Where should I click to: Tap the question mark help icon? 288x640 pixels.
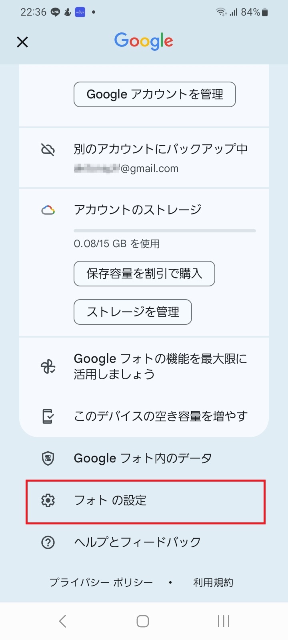(48, 542)
